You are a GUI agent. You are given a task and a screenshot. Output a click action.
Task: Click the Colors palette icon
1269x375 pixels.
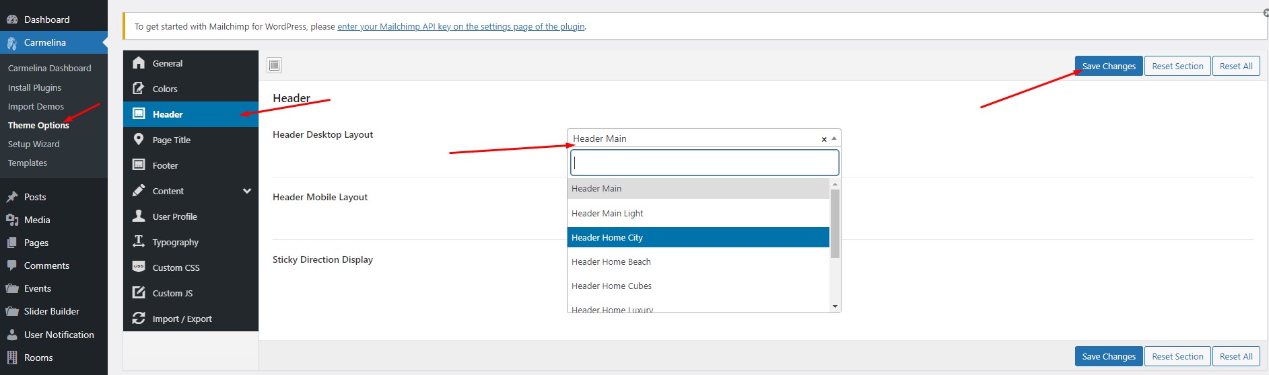[x=139, y=89]
